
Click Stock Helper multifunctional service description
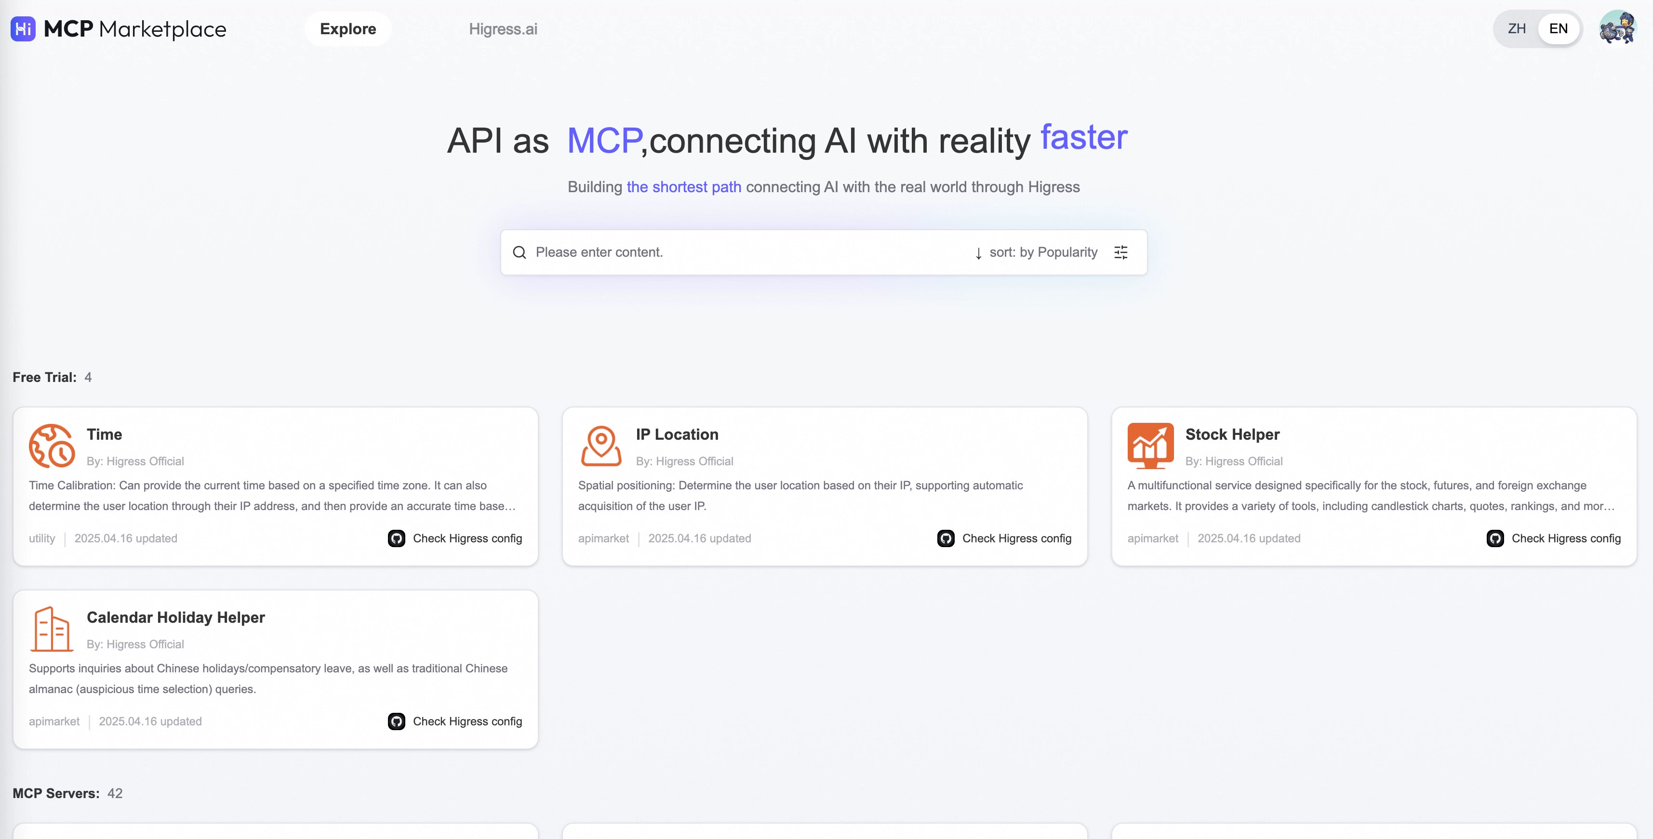point(1371,496)
